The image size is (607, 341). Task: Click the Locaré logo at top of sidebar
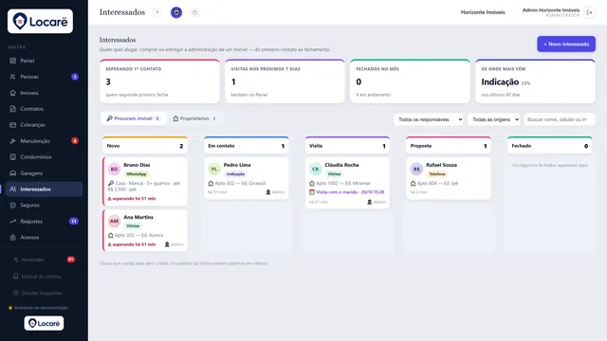coord(40,21)
